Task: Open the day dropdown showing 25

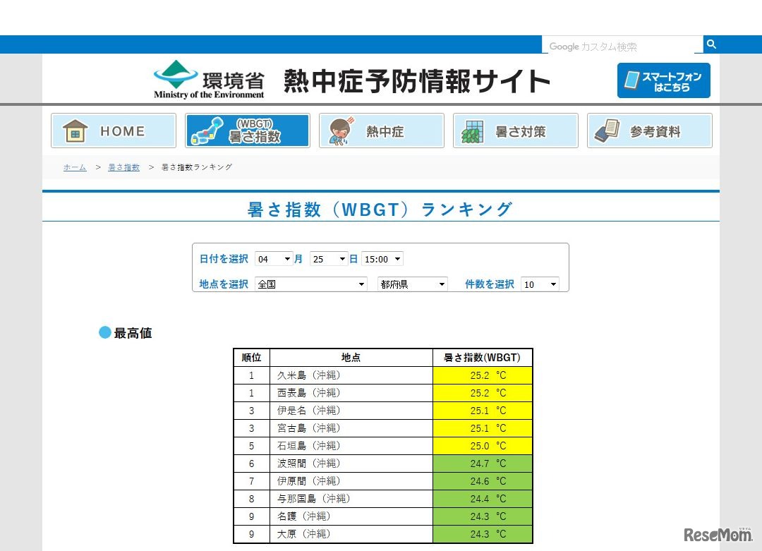Action: click(x=329, y=259)
